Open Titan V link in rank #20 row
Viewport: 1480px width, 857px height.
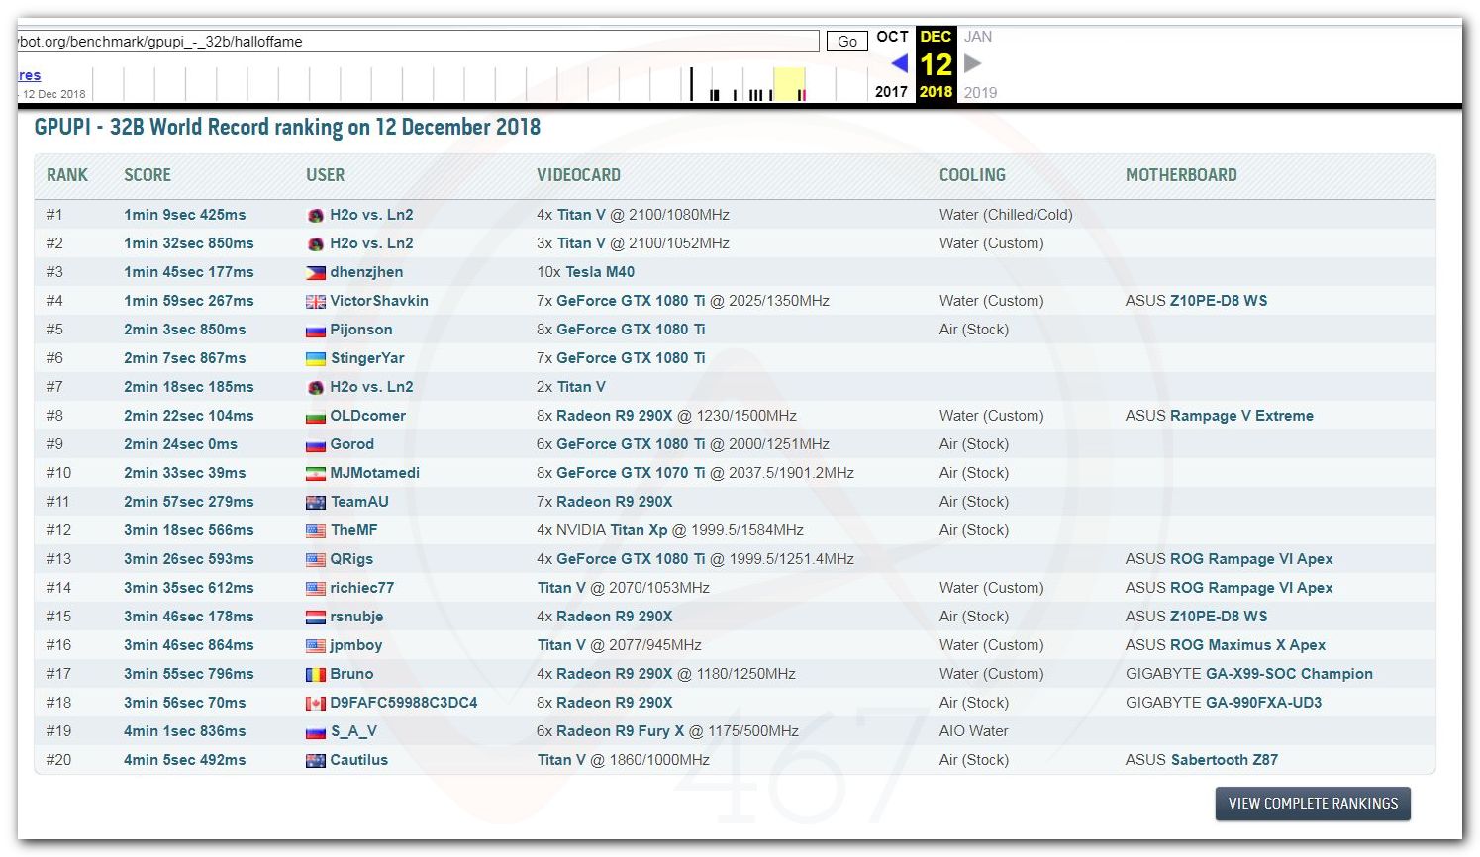pos(561,760)
